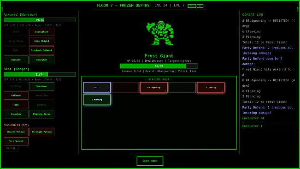
Task: Pick the Ironbark Bulwark card
Action: click(42, 50)
